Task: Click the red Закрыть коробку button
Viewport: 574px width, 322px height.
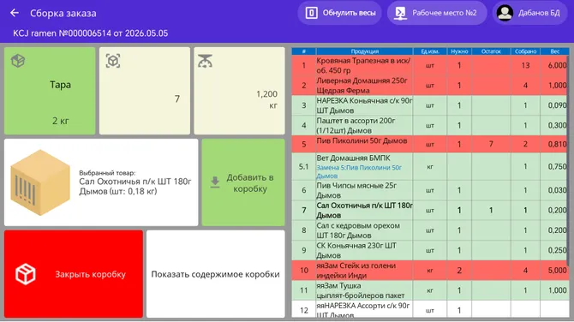Action: [74, 274]
